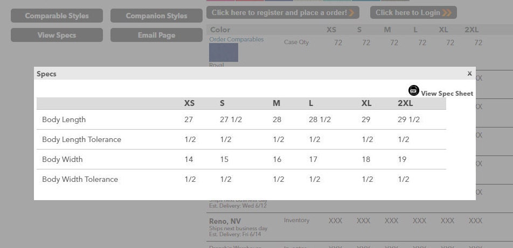Click the Body Length row label
This screenshot has height=248, width=513.
(x=64, y=119)
